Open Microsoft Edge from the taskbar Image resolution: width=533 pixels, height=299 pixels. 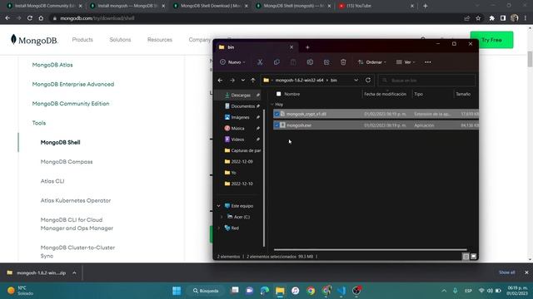click(265, 291)
